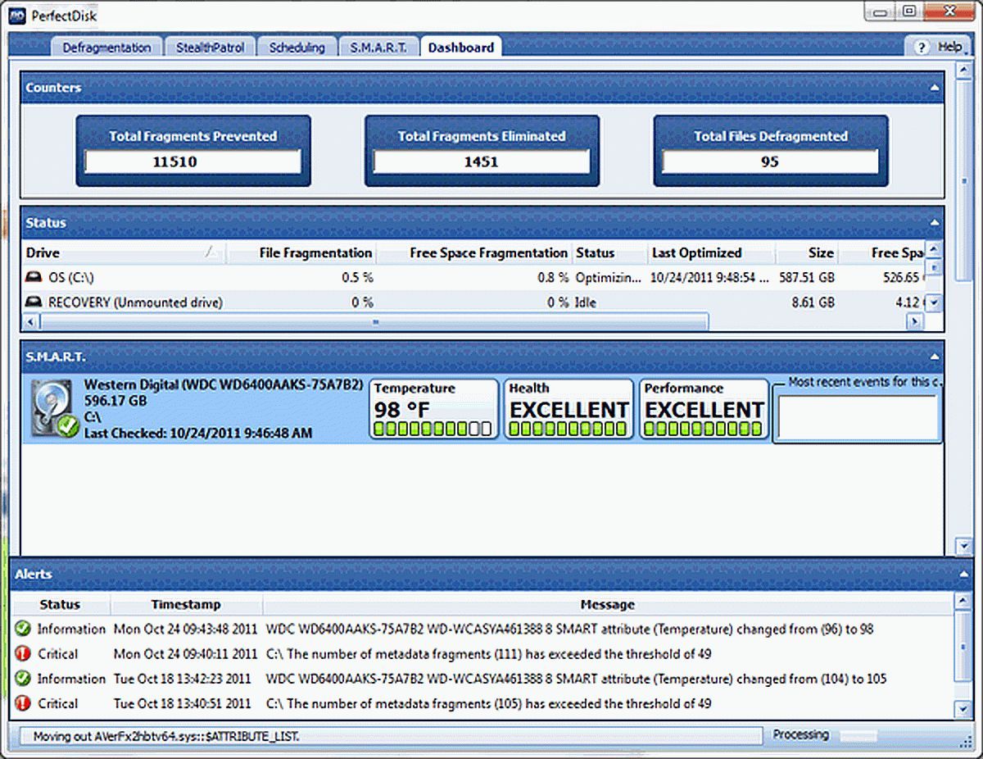
Task: Click the OS (C:\) drive icon
Action: 34,278
